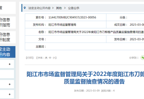The image size is (144, 99).
Task: Open the 信息公开指南 sidebar item
Action: click(x=8, y=22)
